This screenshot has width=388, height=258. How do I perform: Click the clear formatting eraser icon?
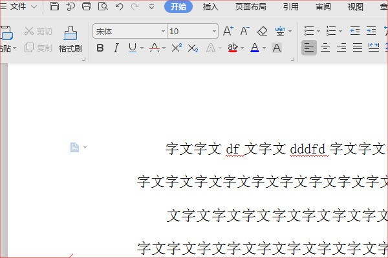click(262, 31)
